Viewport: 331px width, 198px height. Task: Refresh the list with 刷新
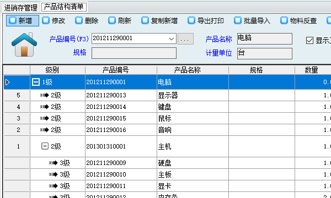(120, 20)
